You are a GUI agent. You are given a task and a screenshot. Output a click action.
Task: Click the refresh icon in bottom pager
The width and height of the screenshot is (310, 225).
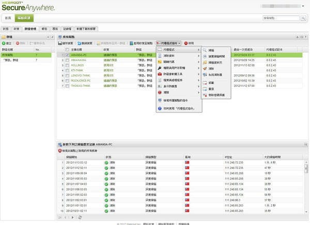80,217
